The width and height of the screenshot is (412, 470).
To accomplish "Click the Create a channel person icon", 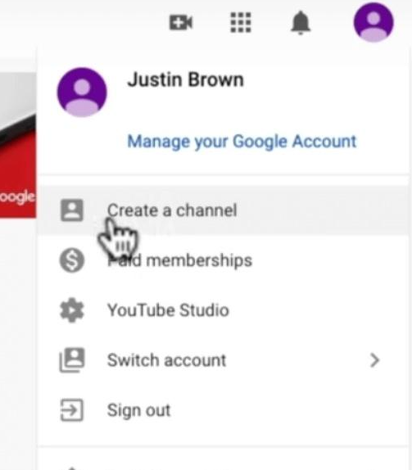I will tap(72, 210).
